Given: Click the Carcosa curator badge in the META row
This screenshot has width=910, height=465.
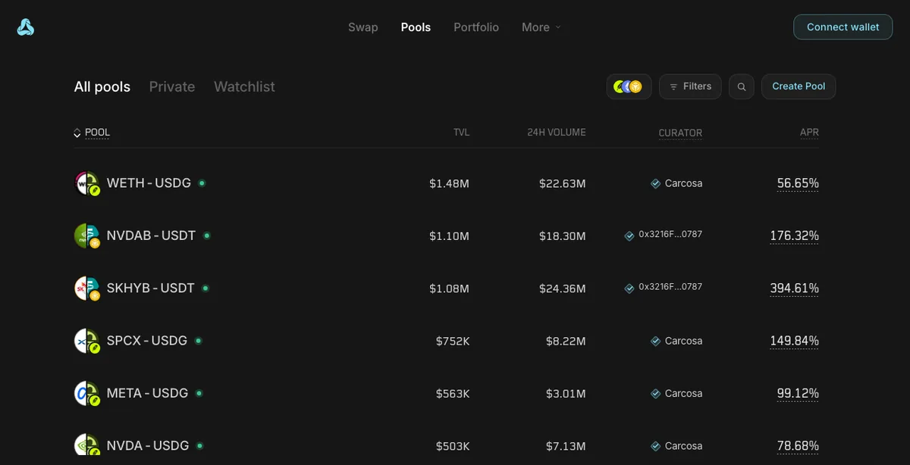Looking at the screenshot, I should (x=655, y=394).
